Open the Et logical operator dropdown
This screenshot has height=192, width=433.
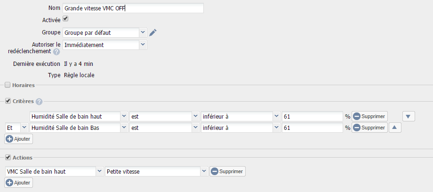click(16, 128)
